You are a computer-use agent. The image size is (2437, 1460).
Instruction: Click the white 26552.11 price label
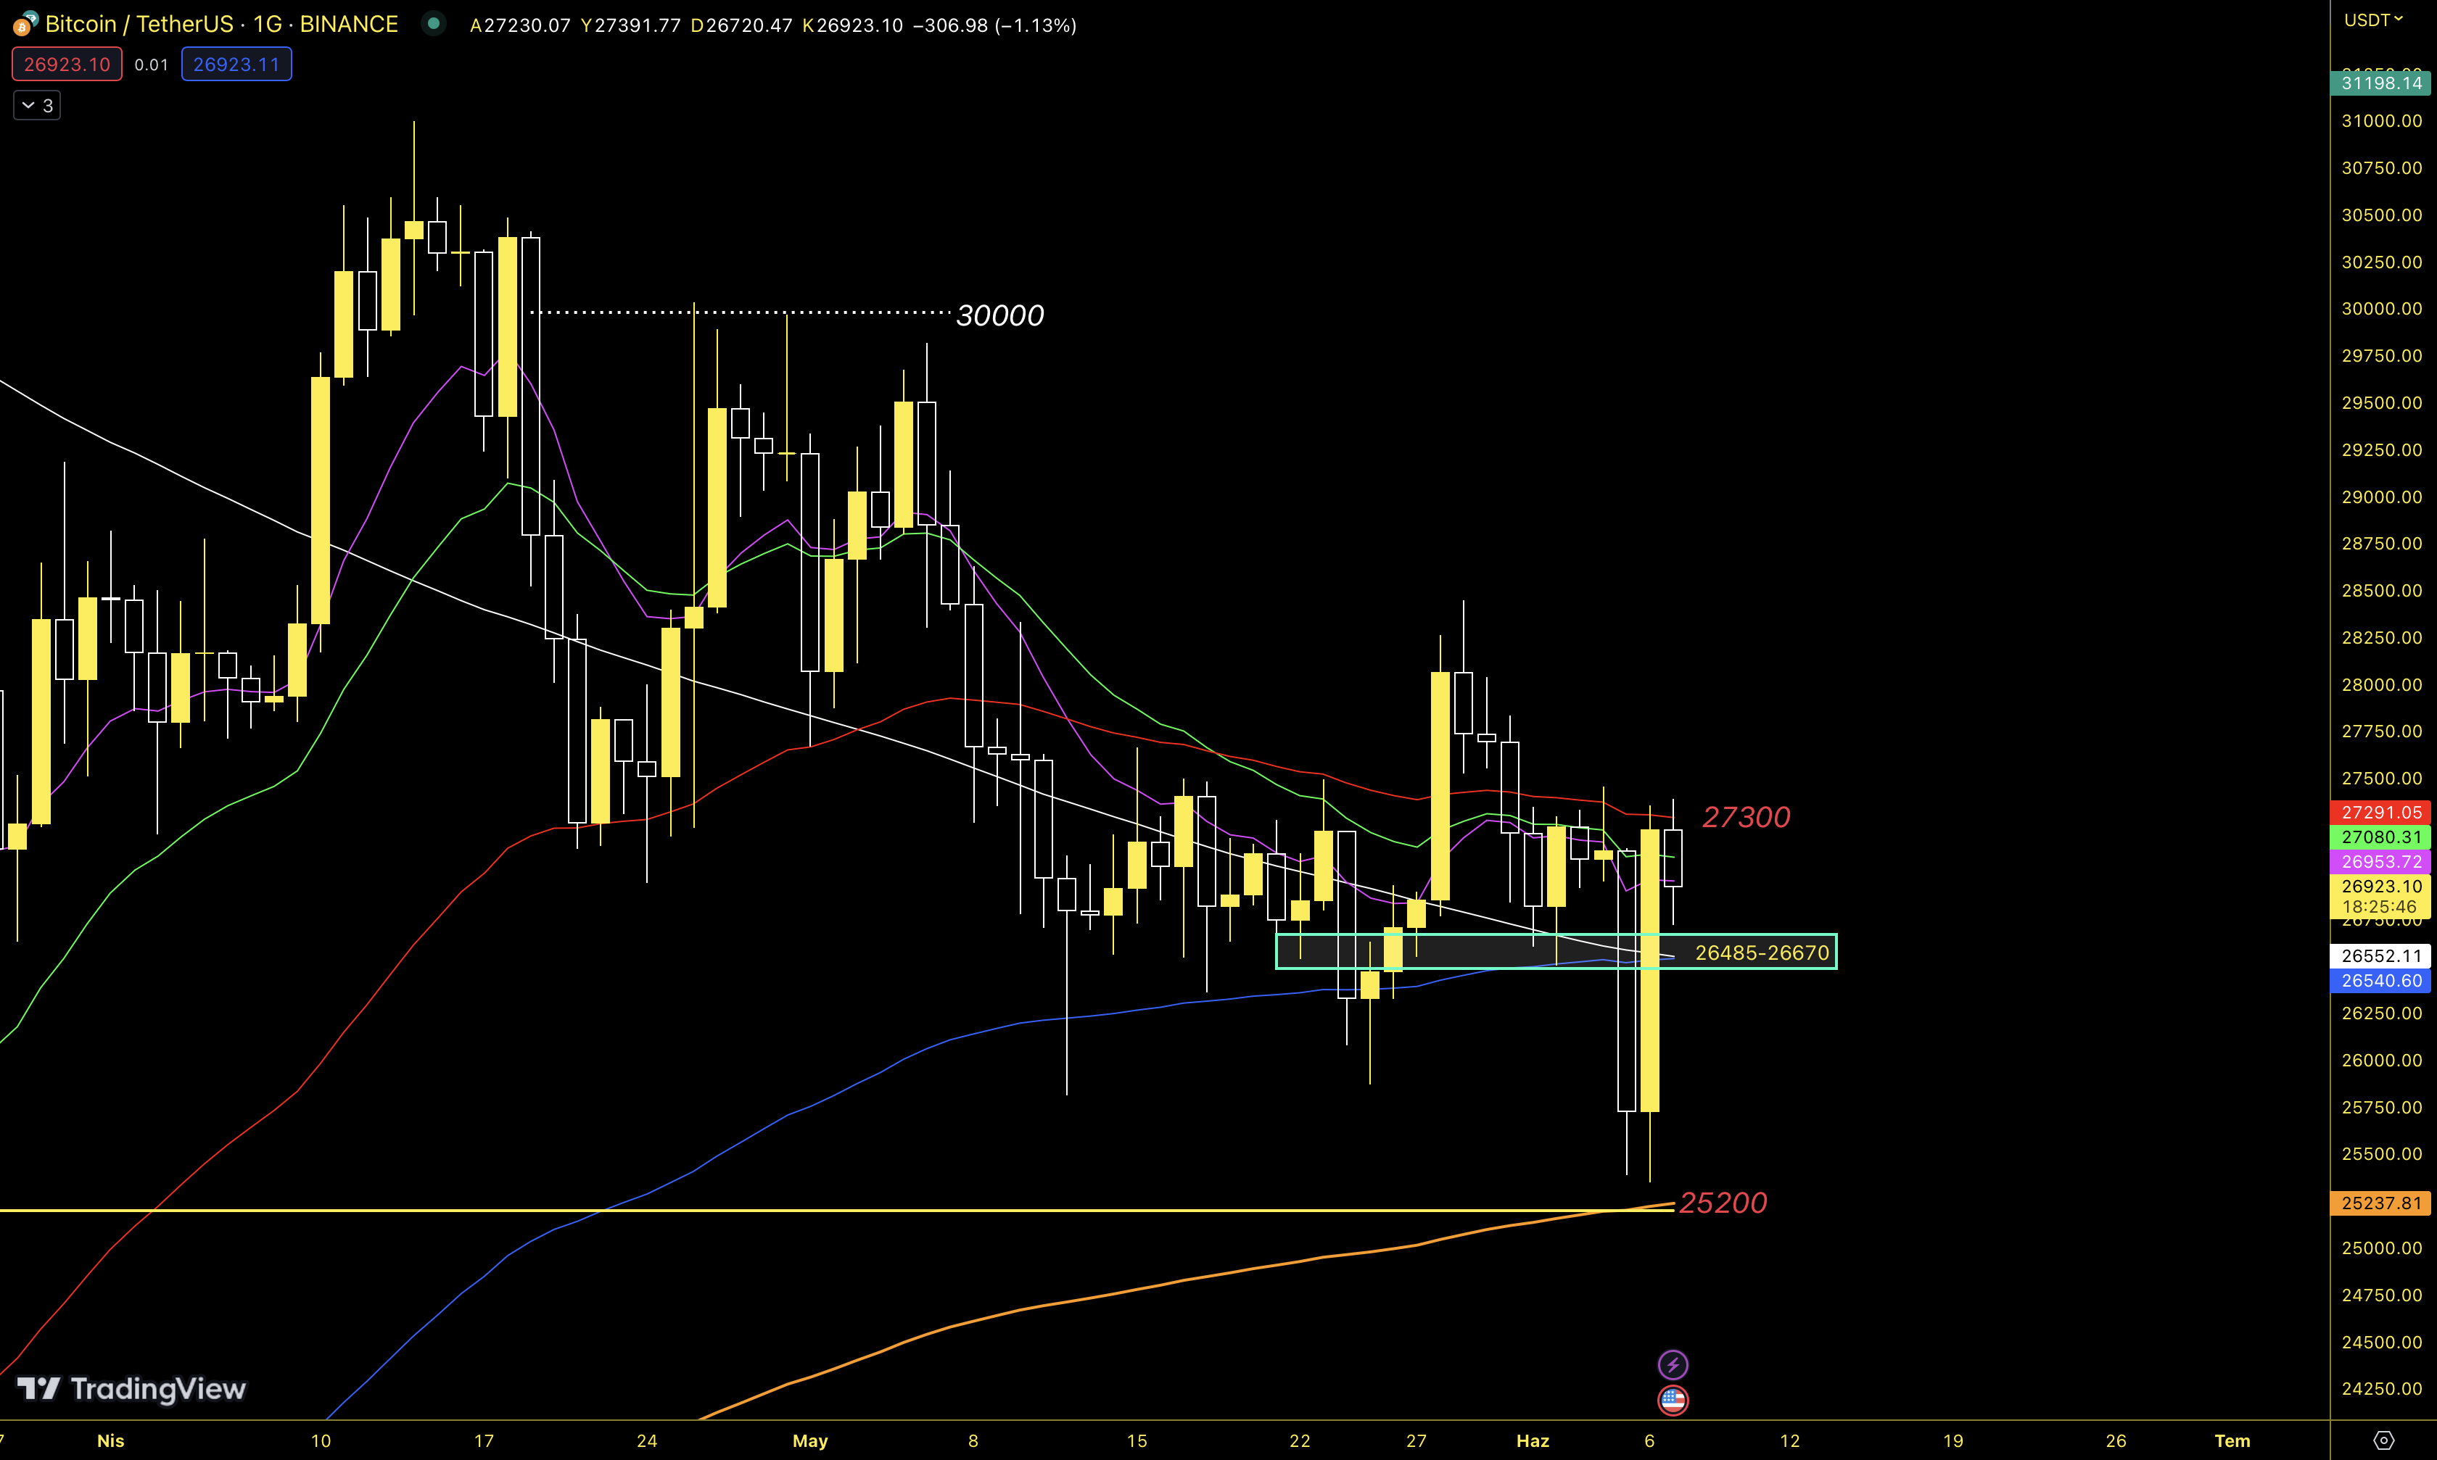click(2381, 956)
